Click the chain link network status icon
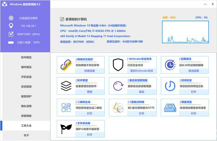Screen dimensions: 217x141 pos(66,65)
